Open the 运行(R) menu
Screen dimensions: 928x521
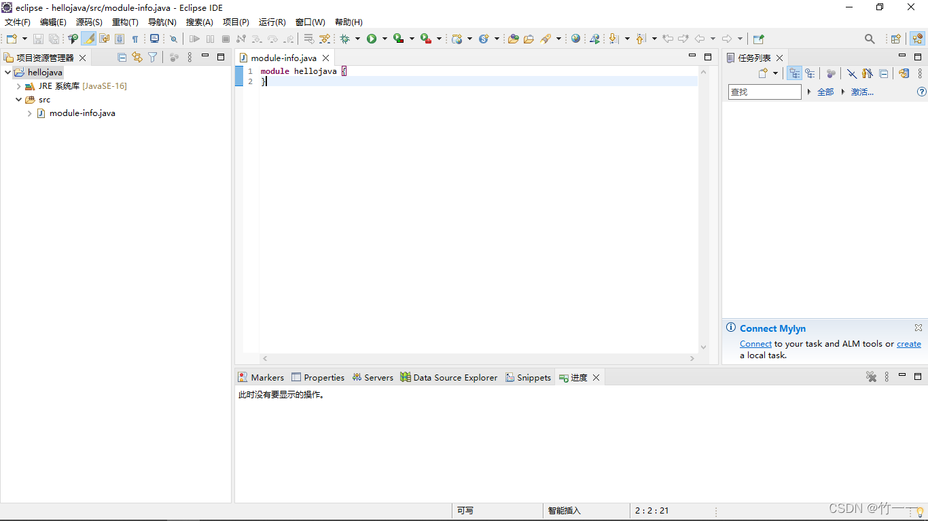272,22
